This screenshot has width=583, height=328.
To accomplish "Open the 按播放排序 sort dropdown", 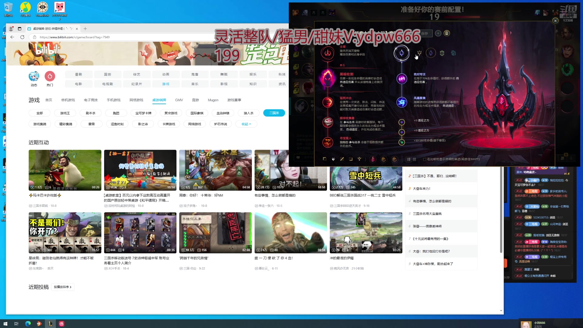I will tap(63, 287).
